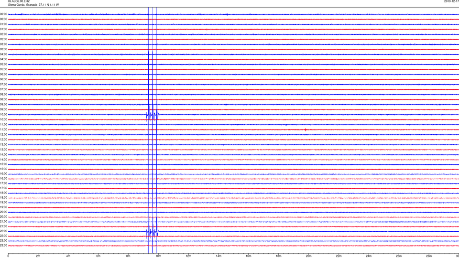The width and height of the screenshot is (459, 258).
Task: Select the 08:30 trace time label
Action: [x=3, y=99]
